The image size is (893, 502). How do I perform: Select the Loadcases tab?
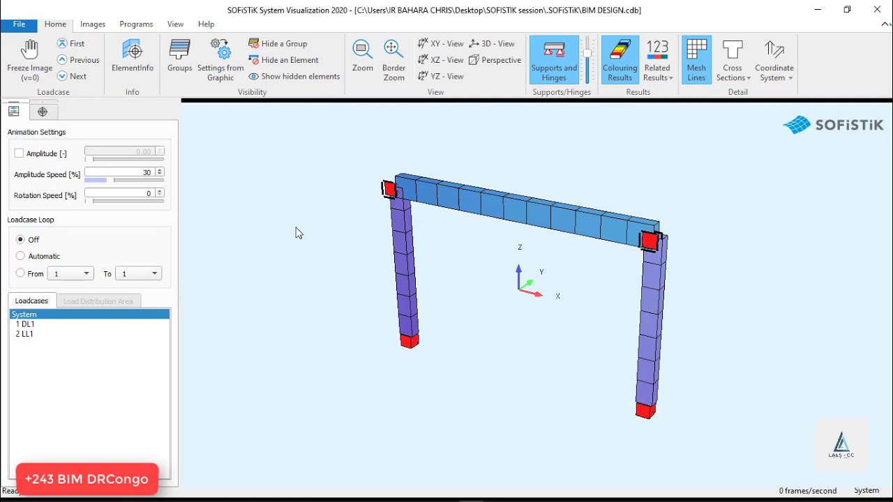pyautogui.click(x=31, y=301)
